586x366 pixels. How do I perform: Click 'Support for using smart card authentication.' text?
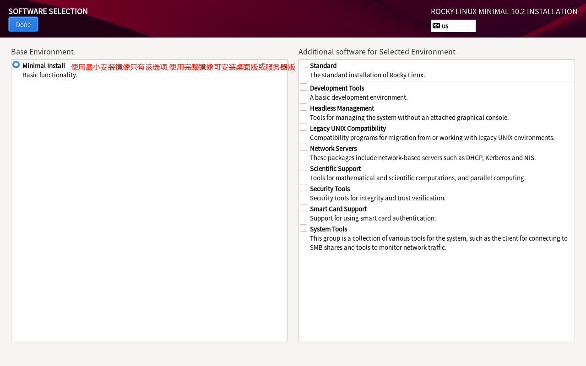pyautogui.click(x=373, y=218)
